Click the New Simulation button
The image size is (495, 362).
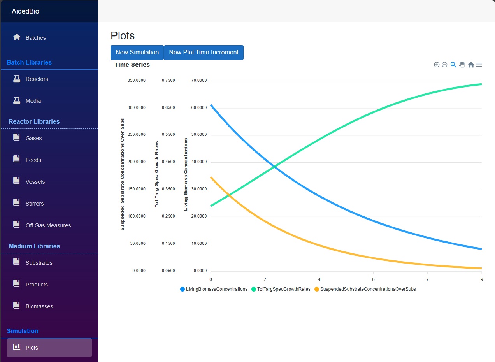pos(137,53)
